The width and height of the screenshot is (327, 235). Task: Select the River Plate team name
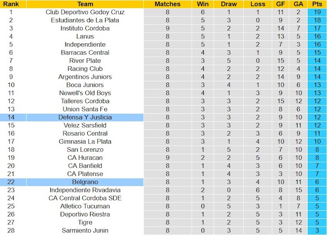[x=85, y=61]
